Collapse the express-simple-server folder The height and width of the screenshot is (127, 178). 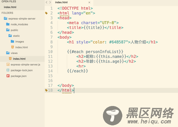coord(22,19)
